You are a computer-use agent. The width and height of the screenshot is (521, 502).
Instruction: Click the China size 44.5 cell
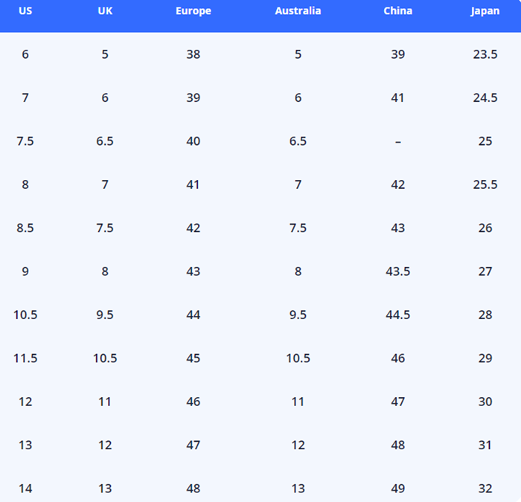[x=398, y=315]
